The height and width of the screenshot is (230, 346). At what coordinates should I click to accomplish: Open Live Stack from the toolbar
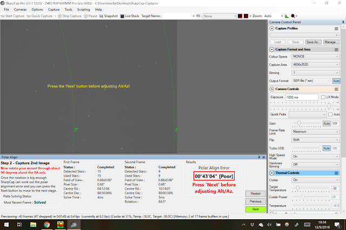click(x=130, y=16)
